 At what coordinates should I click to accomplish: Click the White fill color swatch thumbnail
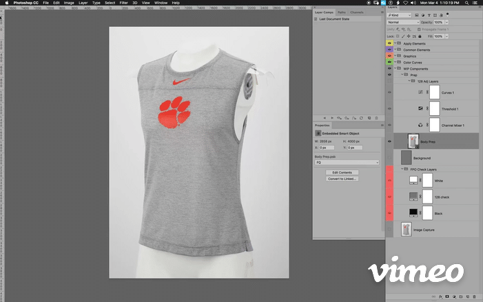[413, 180]
